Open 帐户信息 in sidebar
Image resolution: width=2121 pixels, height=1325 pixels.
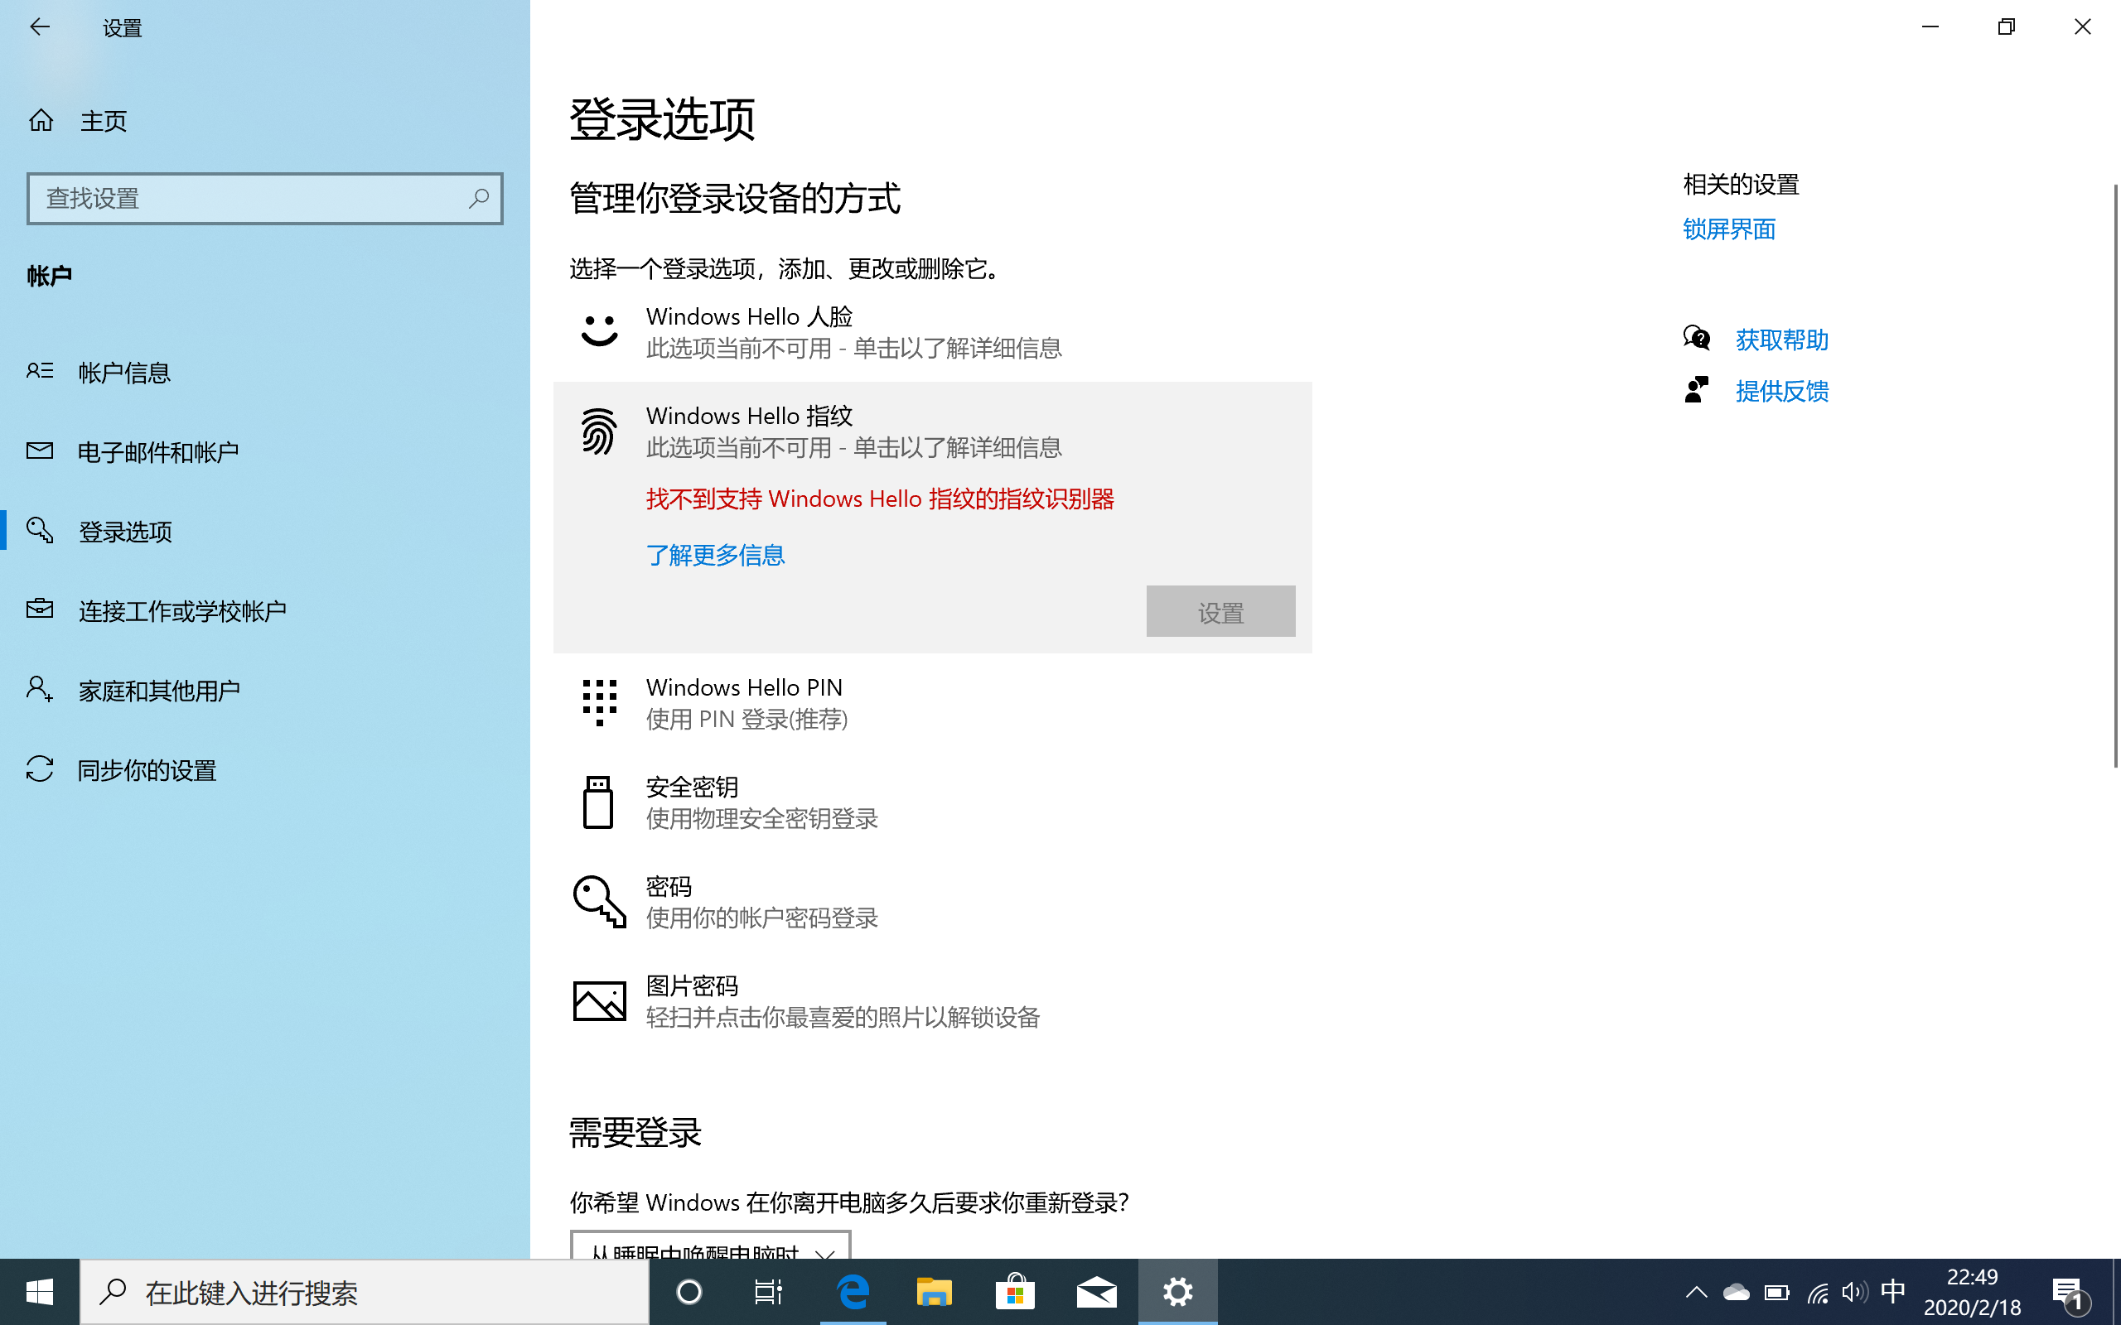(123, 373)
